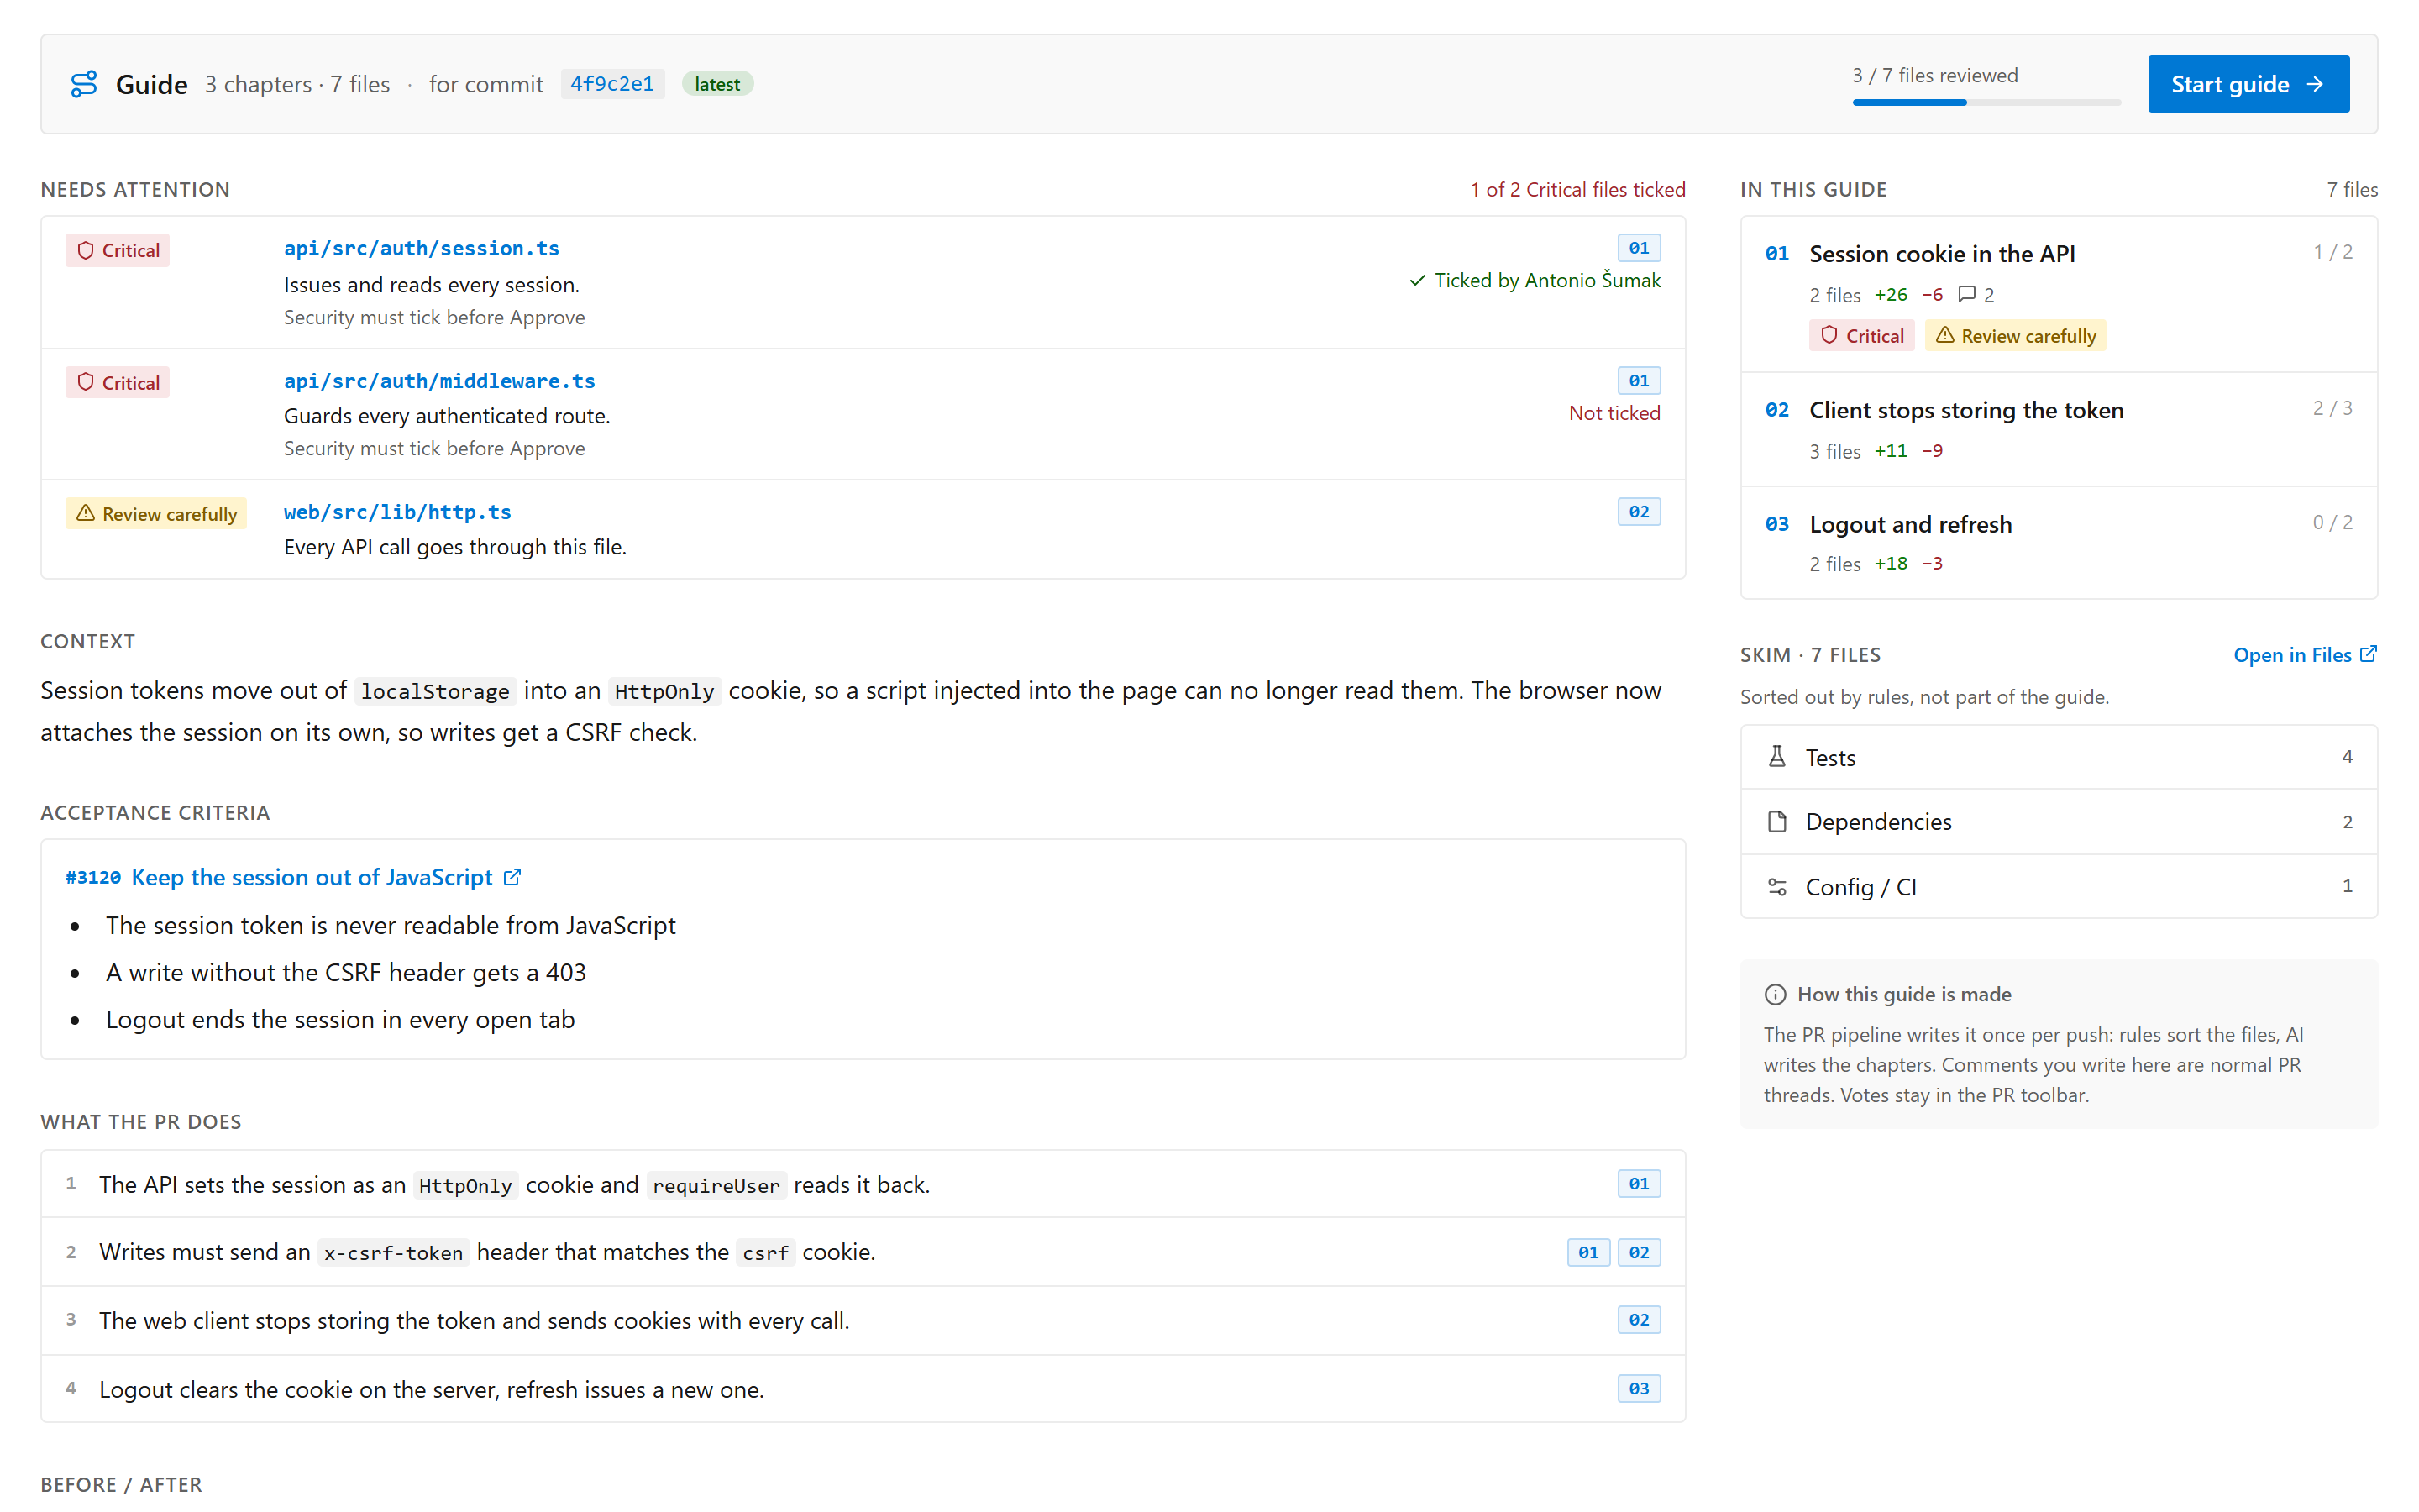This screenshot has height=1512, width=2419.
Task: Open work item #3120 Keep the session out of JavaScript
Action: pos(292,877)
